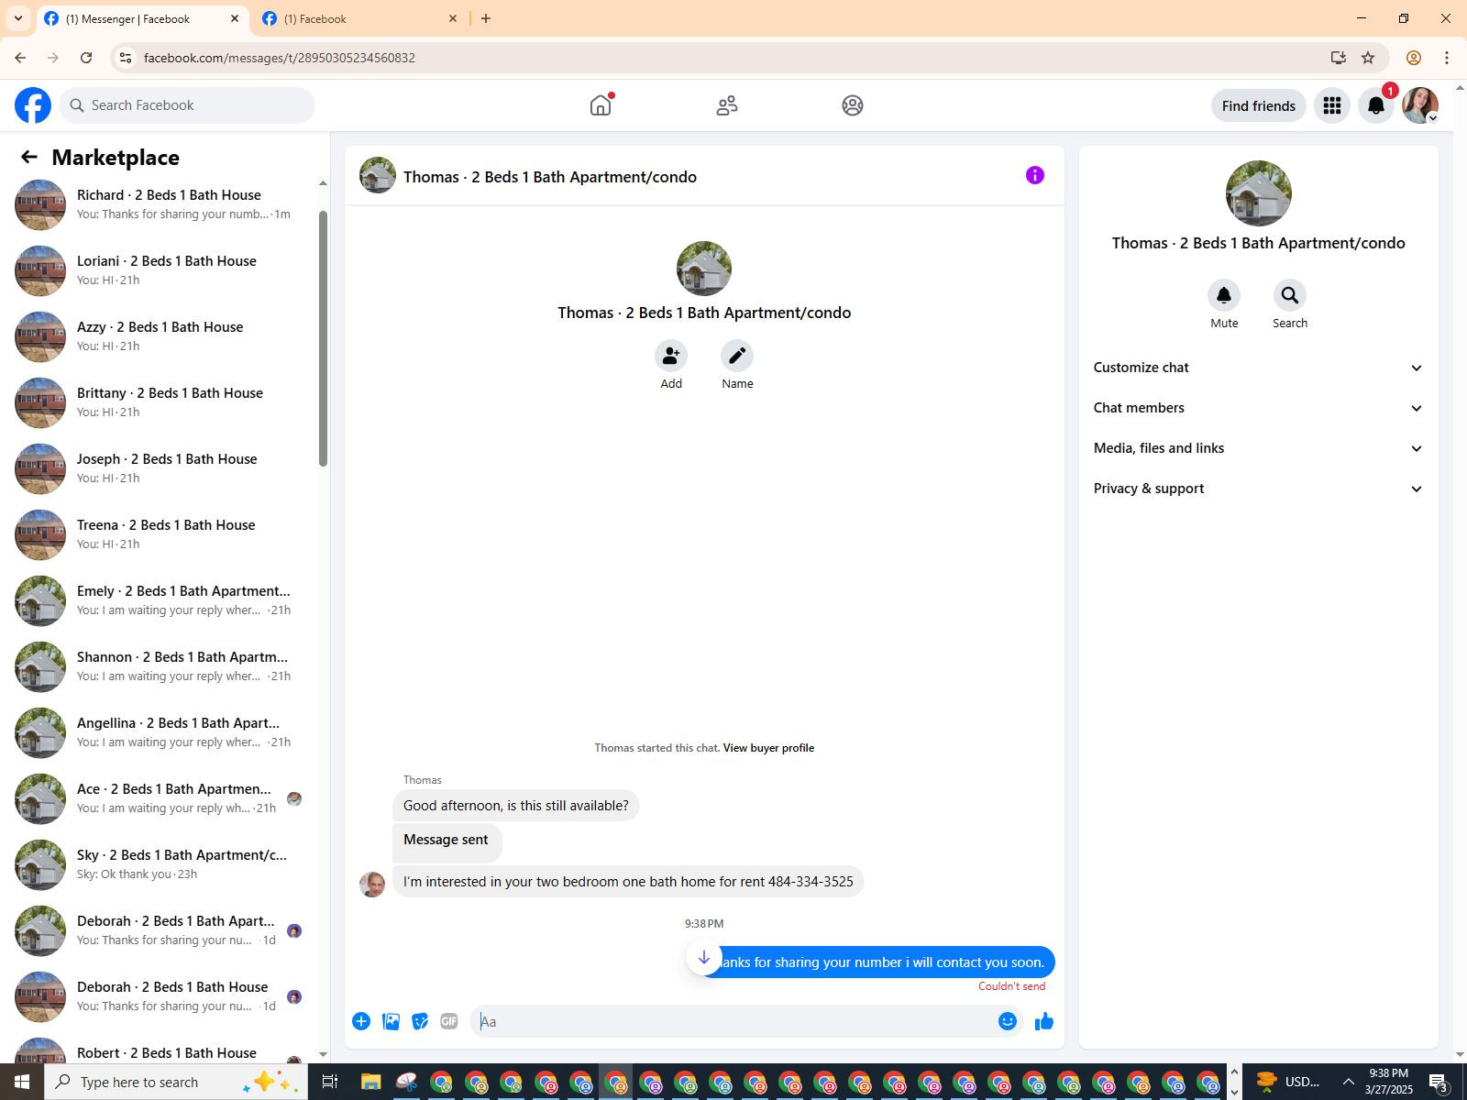Open the tab search dropdown arrow
Screen dimensions: 1467x1100
pos(17,18)
